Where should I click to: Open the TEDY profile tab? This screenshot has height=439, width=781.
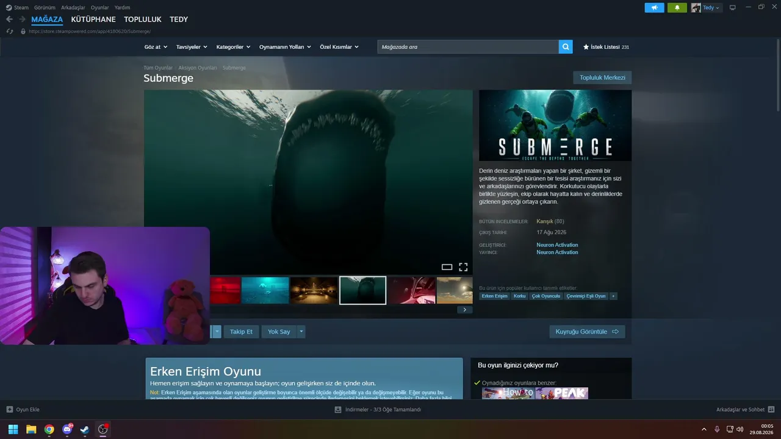pos(179,20)
